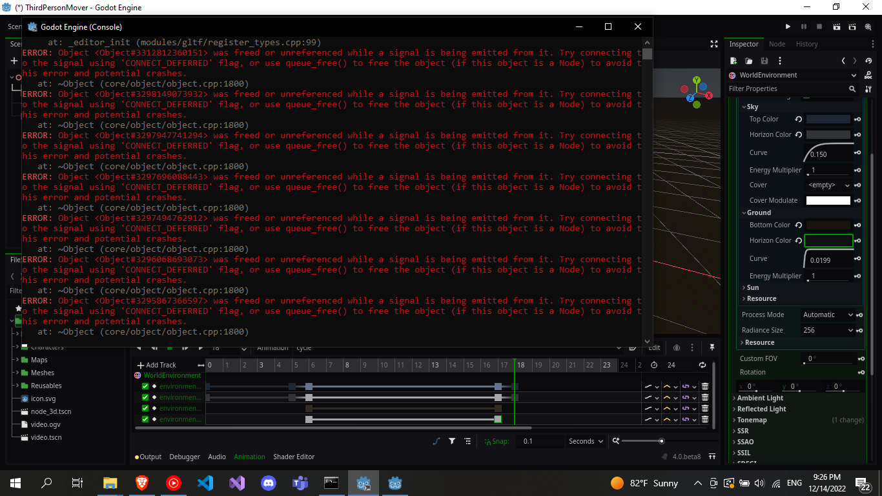Switch to the Node tab

click(777, 44)
